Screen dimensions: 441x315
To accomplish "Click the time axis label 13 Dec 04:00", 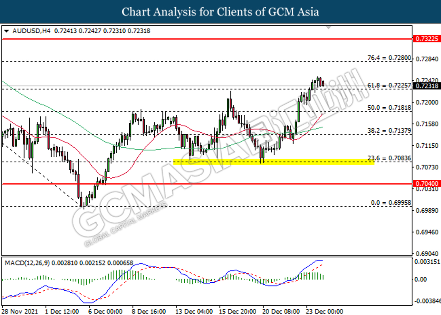I will 194,311.
